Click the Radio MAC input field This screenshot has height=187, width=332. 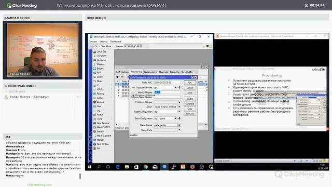167,83
